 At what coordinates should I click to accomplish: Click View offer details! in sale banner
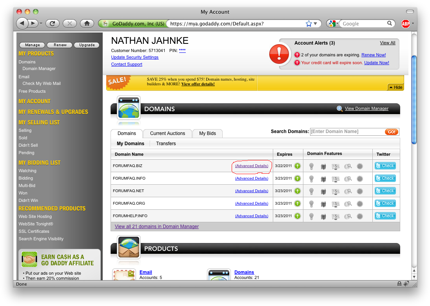pos(198,84)
